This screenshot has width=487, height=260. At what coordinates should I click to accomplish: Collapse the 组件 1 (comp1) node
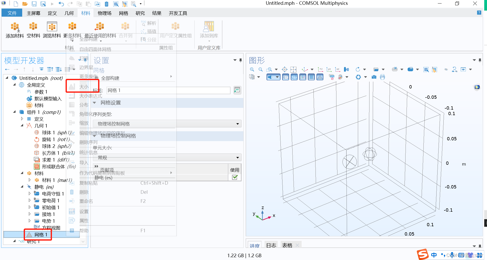coord(14,112)
